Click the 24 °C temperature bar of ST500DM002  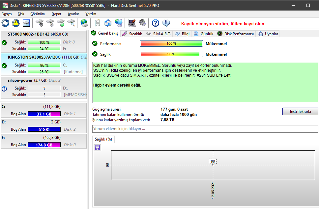44,49
